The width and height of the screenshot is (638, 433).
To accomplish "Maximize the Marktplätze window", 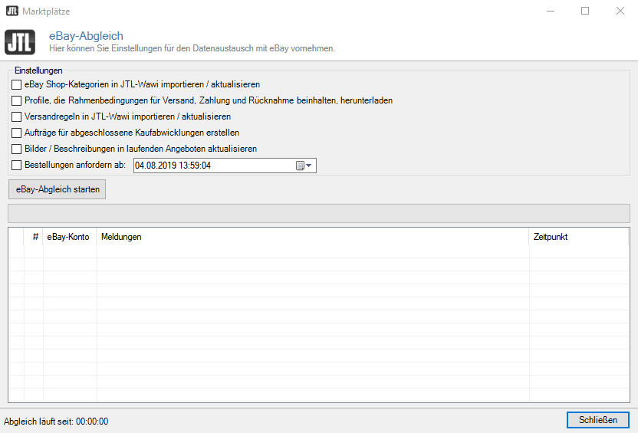I will 585,11.
